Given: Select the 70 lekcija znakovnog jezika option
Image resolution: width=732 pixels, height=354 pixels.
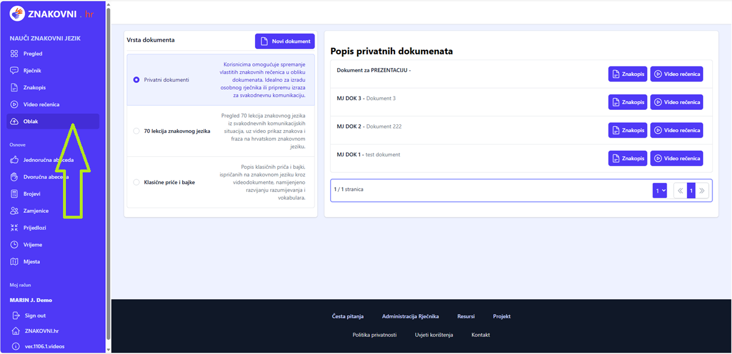Looking at the screenshot, I should 136,131.
